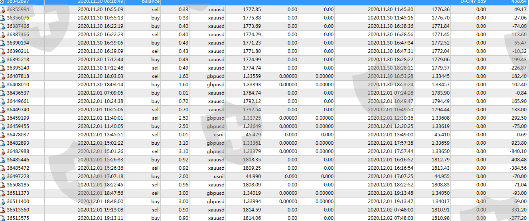Screen dimensions: 529x221
Task: Select the order icon for ticket 36387426
Action: 2,26
